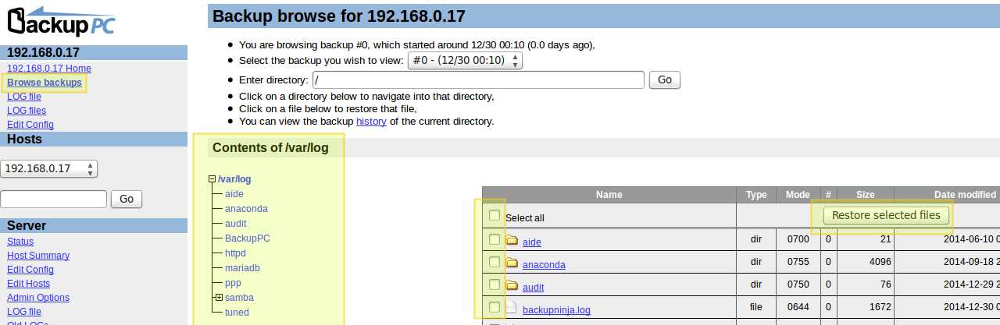Select BackupPC in the directory tree

coord(248,238)
